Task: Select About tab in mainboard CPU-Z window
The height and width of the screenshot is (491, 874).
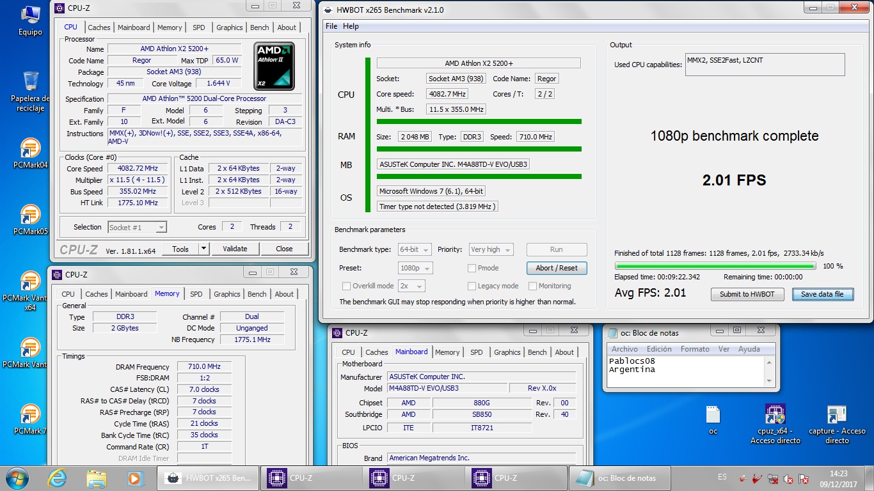Action: point(564,352)
